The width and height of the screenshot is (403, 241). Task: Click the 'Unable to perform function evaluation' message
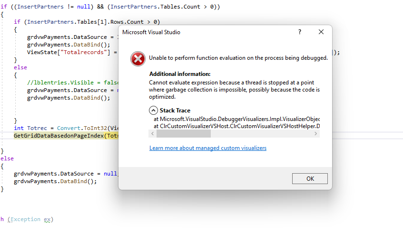[x=238, y=58]
